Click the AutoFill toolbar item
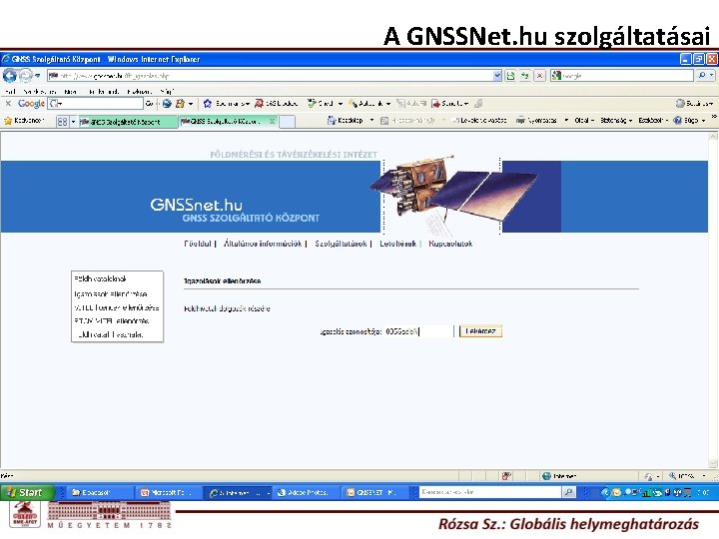719x539 pixels. 411,104
